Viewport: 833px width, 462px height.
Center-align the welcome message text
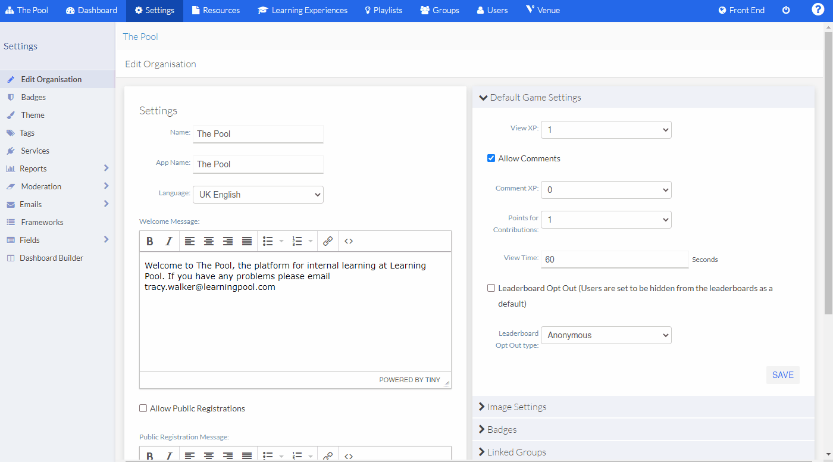209,241
